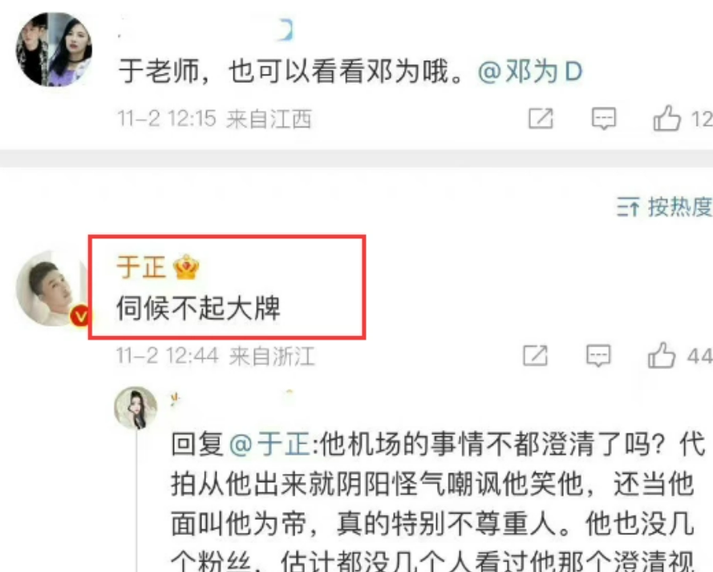The height and width of the screenshot is (572, 713).
Task: Open 于正's username profile link
Action: coord(141,266)
